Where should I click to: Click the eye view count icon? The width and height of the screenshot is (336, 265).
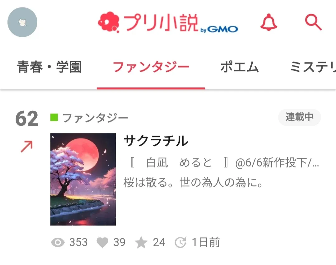pyautogui.click(x=58, y=243)
